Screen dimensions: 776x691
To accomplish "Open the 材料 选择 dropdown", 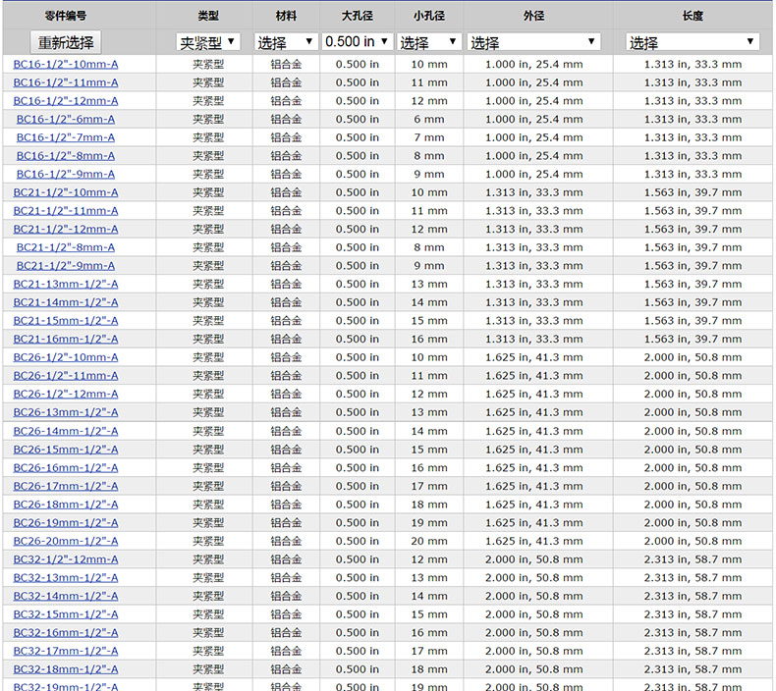I will click(286, 42).
